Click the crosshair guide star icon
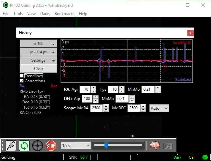The image size is (211, 161). click(38, 146)
